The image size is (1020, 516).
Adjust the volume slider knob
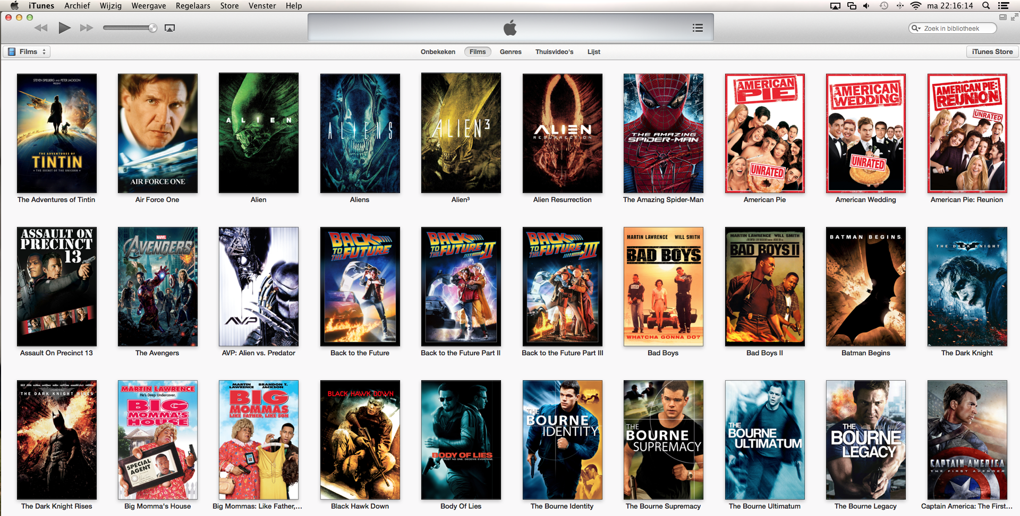tap(153, 28)
